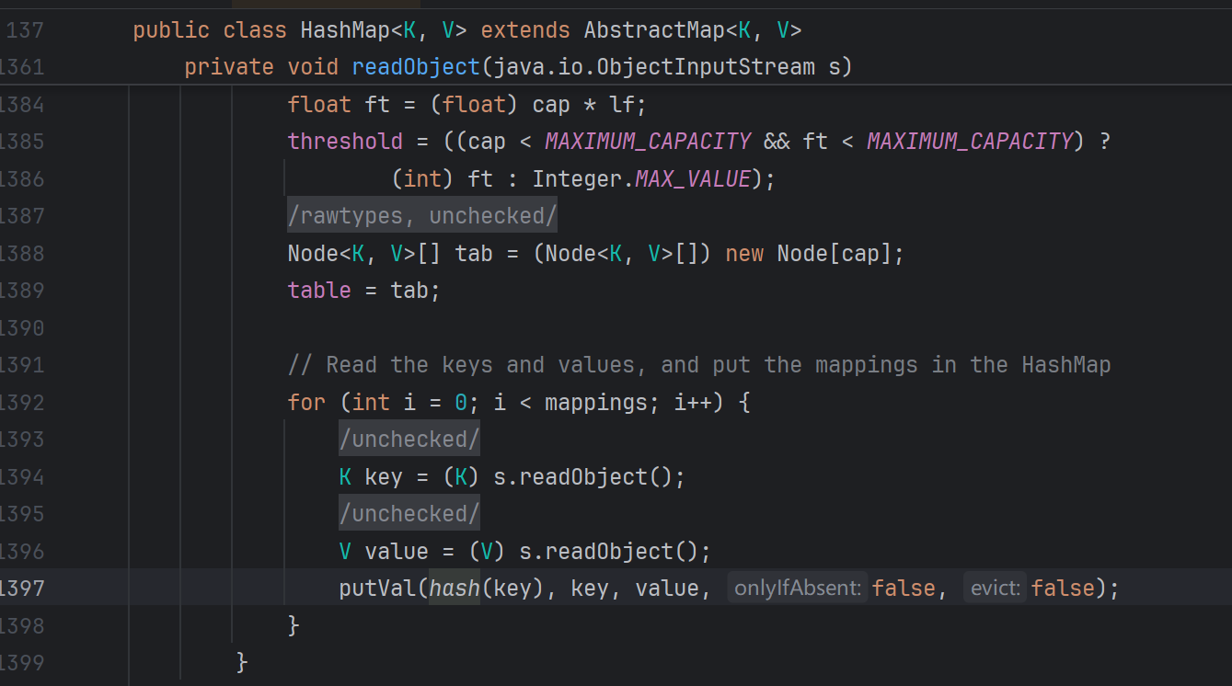The height and width of the screenshot is (686, 1232).
Task: Click the "evict:" parameter hint
Action: tap(995, 589)
